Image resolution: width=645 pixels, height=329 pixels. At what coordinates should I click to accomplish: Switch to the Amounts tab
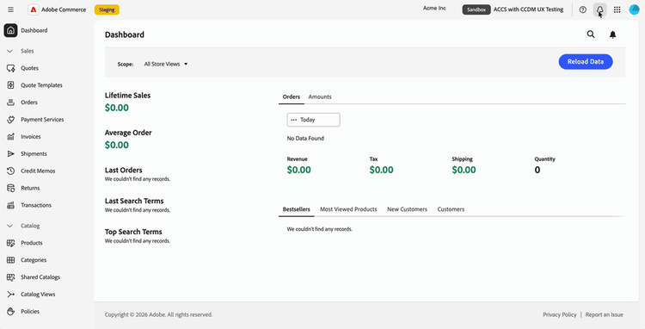320,96
